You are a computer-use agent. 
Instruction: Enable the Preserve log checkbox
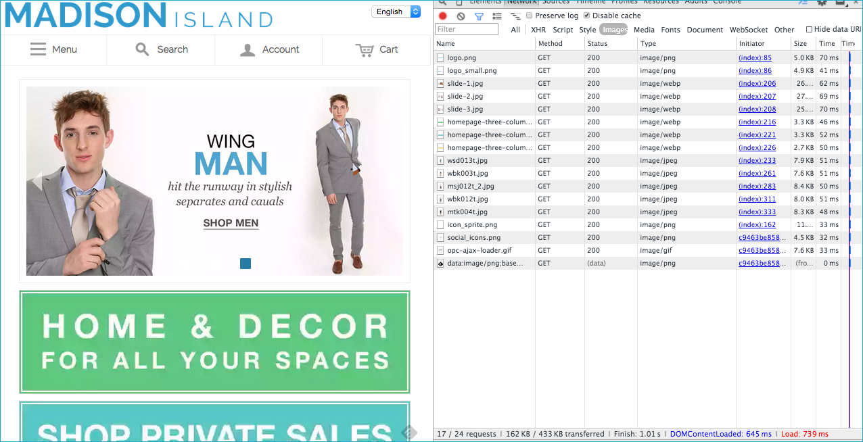click(x=530, y=16)
